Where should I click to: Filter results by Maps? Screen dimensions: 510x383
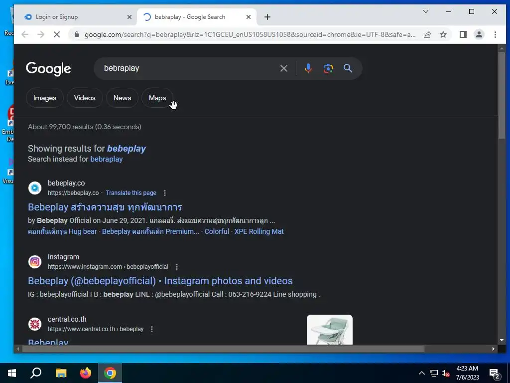157,98
